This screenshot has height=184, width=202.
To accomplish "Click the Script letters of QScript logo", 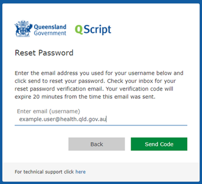I will [x=97, y=30].
